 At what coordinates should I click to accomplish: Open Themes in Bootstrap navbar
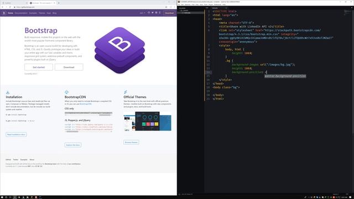(x=42, y=13)
